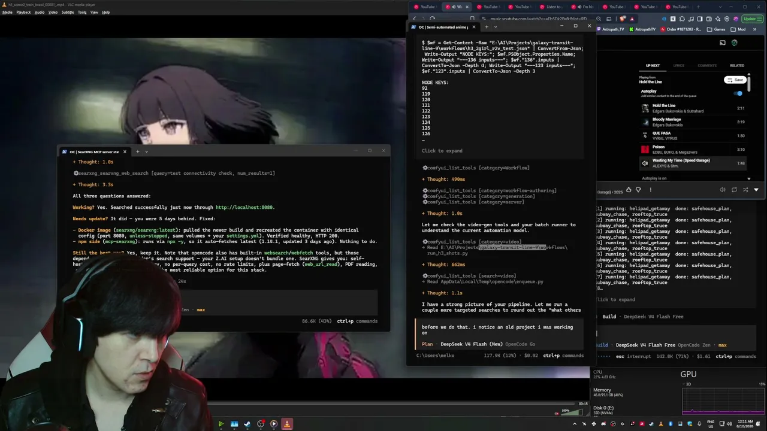
Task: Open VLC Video menu
Action: point(53,12)
